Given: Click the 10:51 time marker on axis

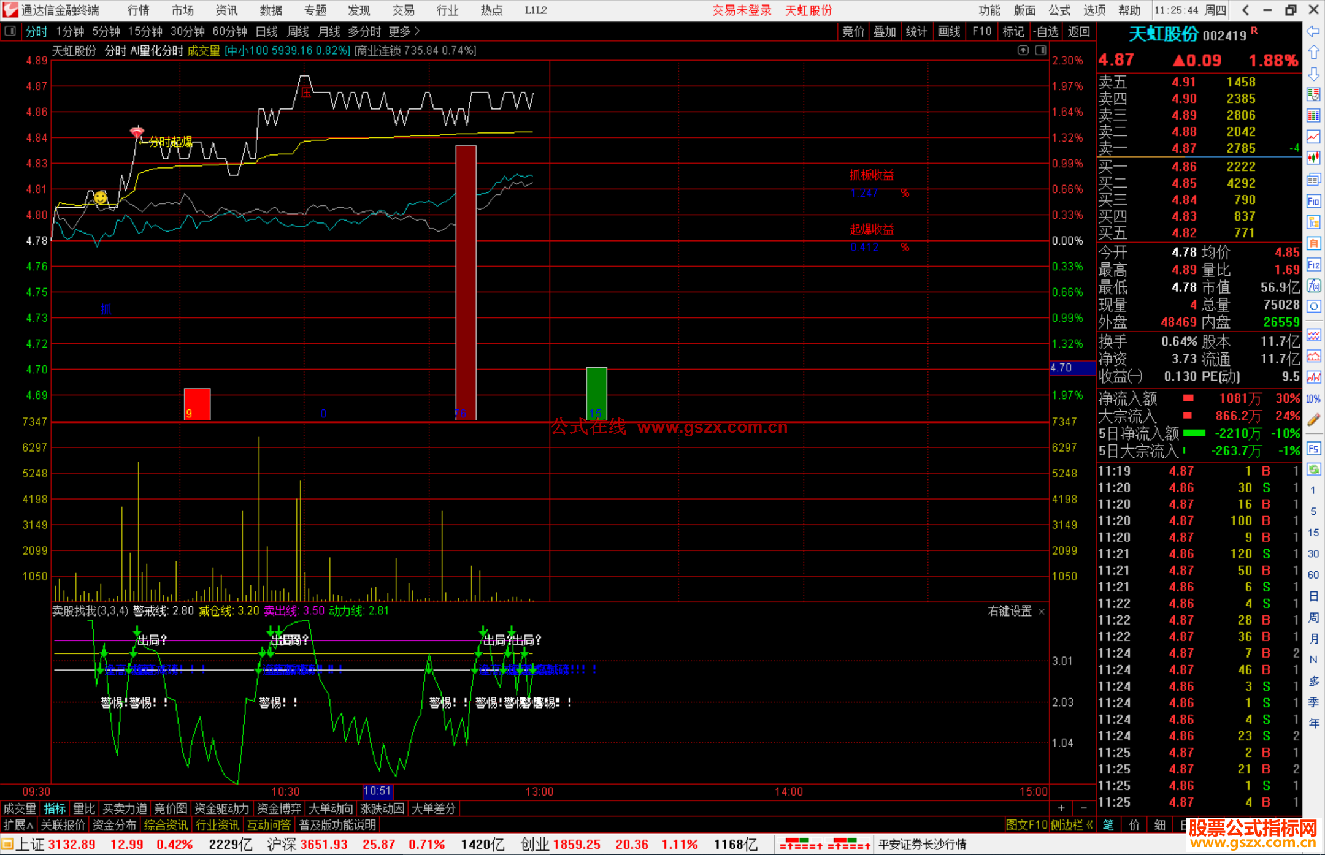Looking at the screenshot, I should [x=377, y=791].
